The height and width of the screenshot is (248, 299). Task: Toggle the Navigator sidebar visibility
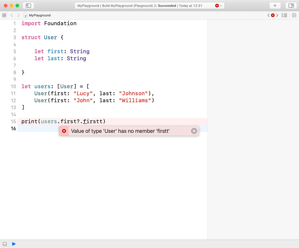(28, 5)
